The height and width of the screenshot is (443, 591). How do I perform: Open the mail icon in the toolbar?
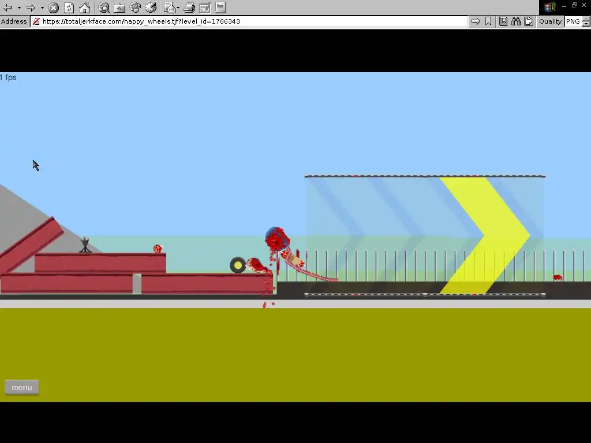[x=170, y=7]
